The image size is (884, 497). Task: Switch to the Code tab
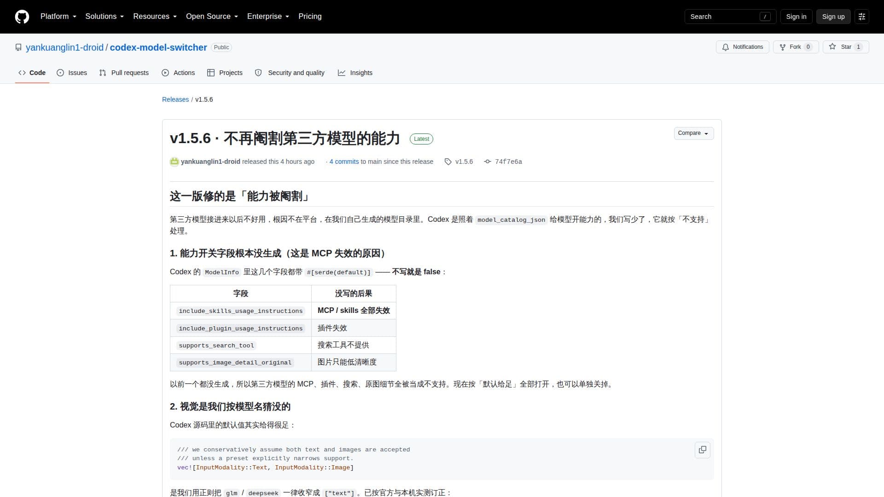click(32, 73)
